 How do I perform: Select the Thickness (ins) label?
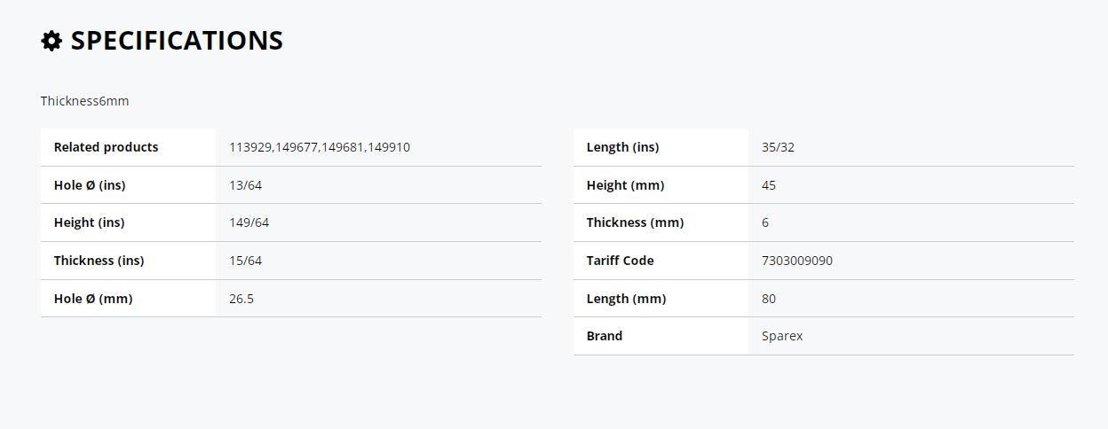(99, 261)
